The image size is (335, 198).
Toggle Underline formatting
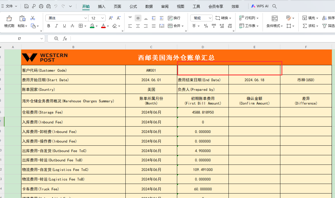[64, 26]
